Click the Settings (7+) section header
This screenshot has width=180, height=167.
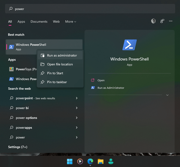[18, 147]
